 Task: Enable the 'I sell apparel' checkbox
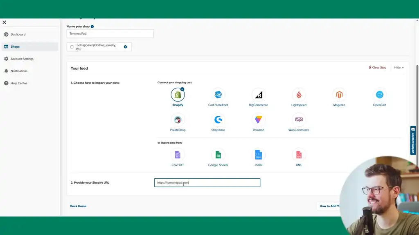pyautogui.click(x=72, y=47)
